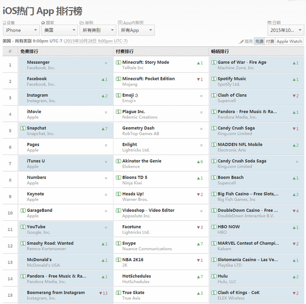Click the $ icon beside Snapchat
This screenshot has width=306, height=304.
point(23,128)
